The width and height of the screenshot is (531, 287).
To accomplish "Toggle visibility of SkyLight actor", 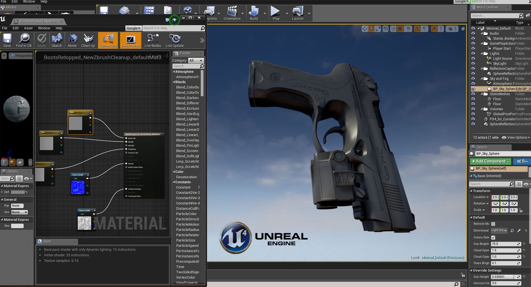I will tap(473, 64).
